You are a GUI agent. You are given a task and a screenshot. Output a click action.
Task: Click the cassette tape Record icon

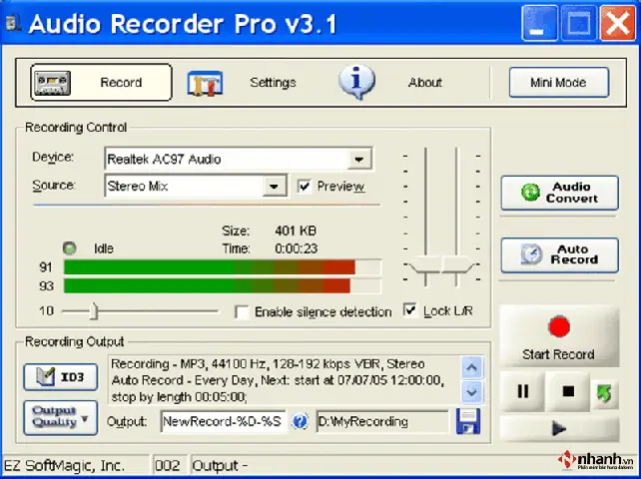(52, 83)
